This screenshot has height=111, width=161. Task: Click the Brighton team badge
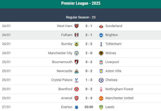[101, 35]
